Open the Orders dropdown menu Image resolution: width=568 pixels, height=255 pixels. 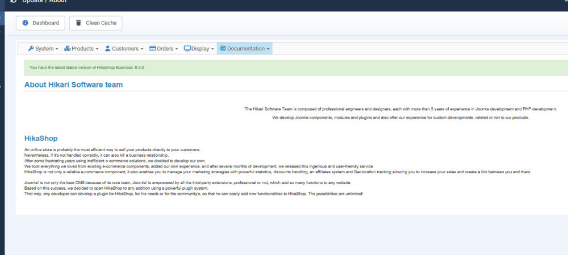point(164,48)
